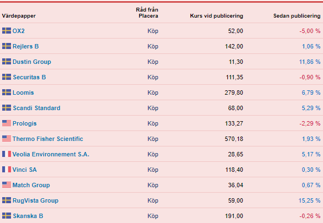Click Thermo Fisher change 1,93 %
This screenshot has width=323, height=223.
click(311, 139)
